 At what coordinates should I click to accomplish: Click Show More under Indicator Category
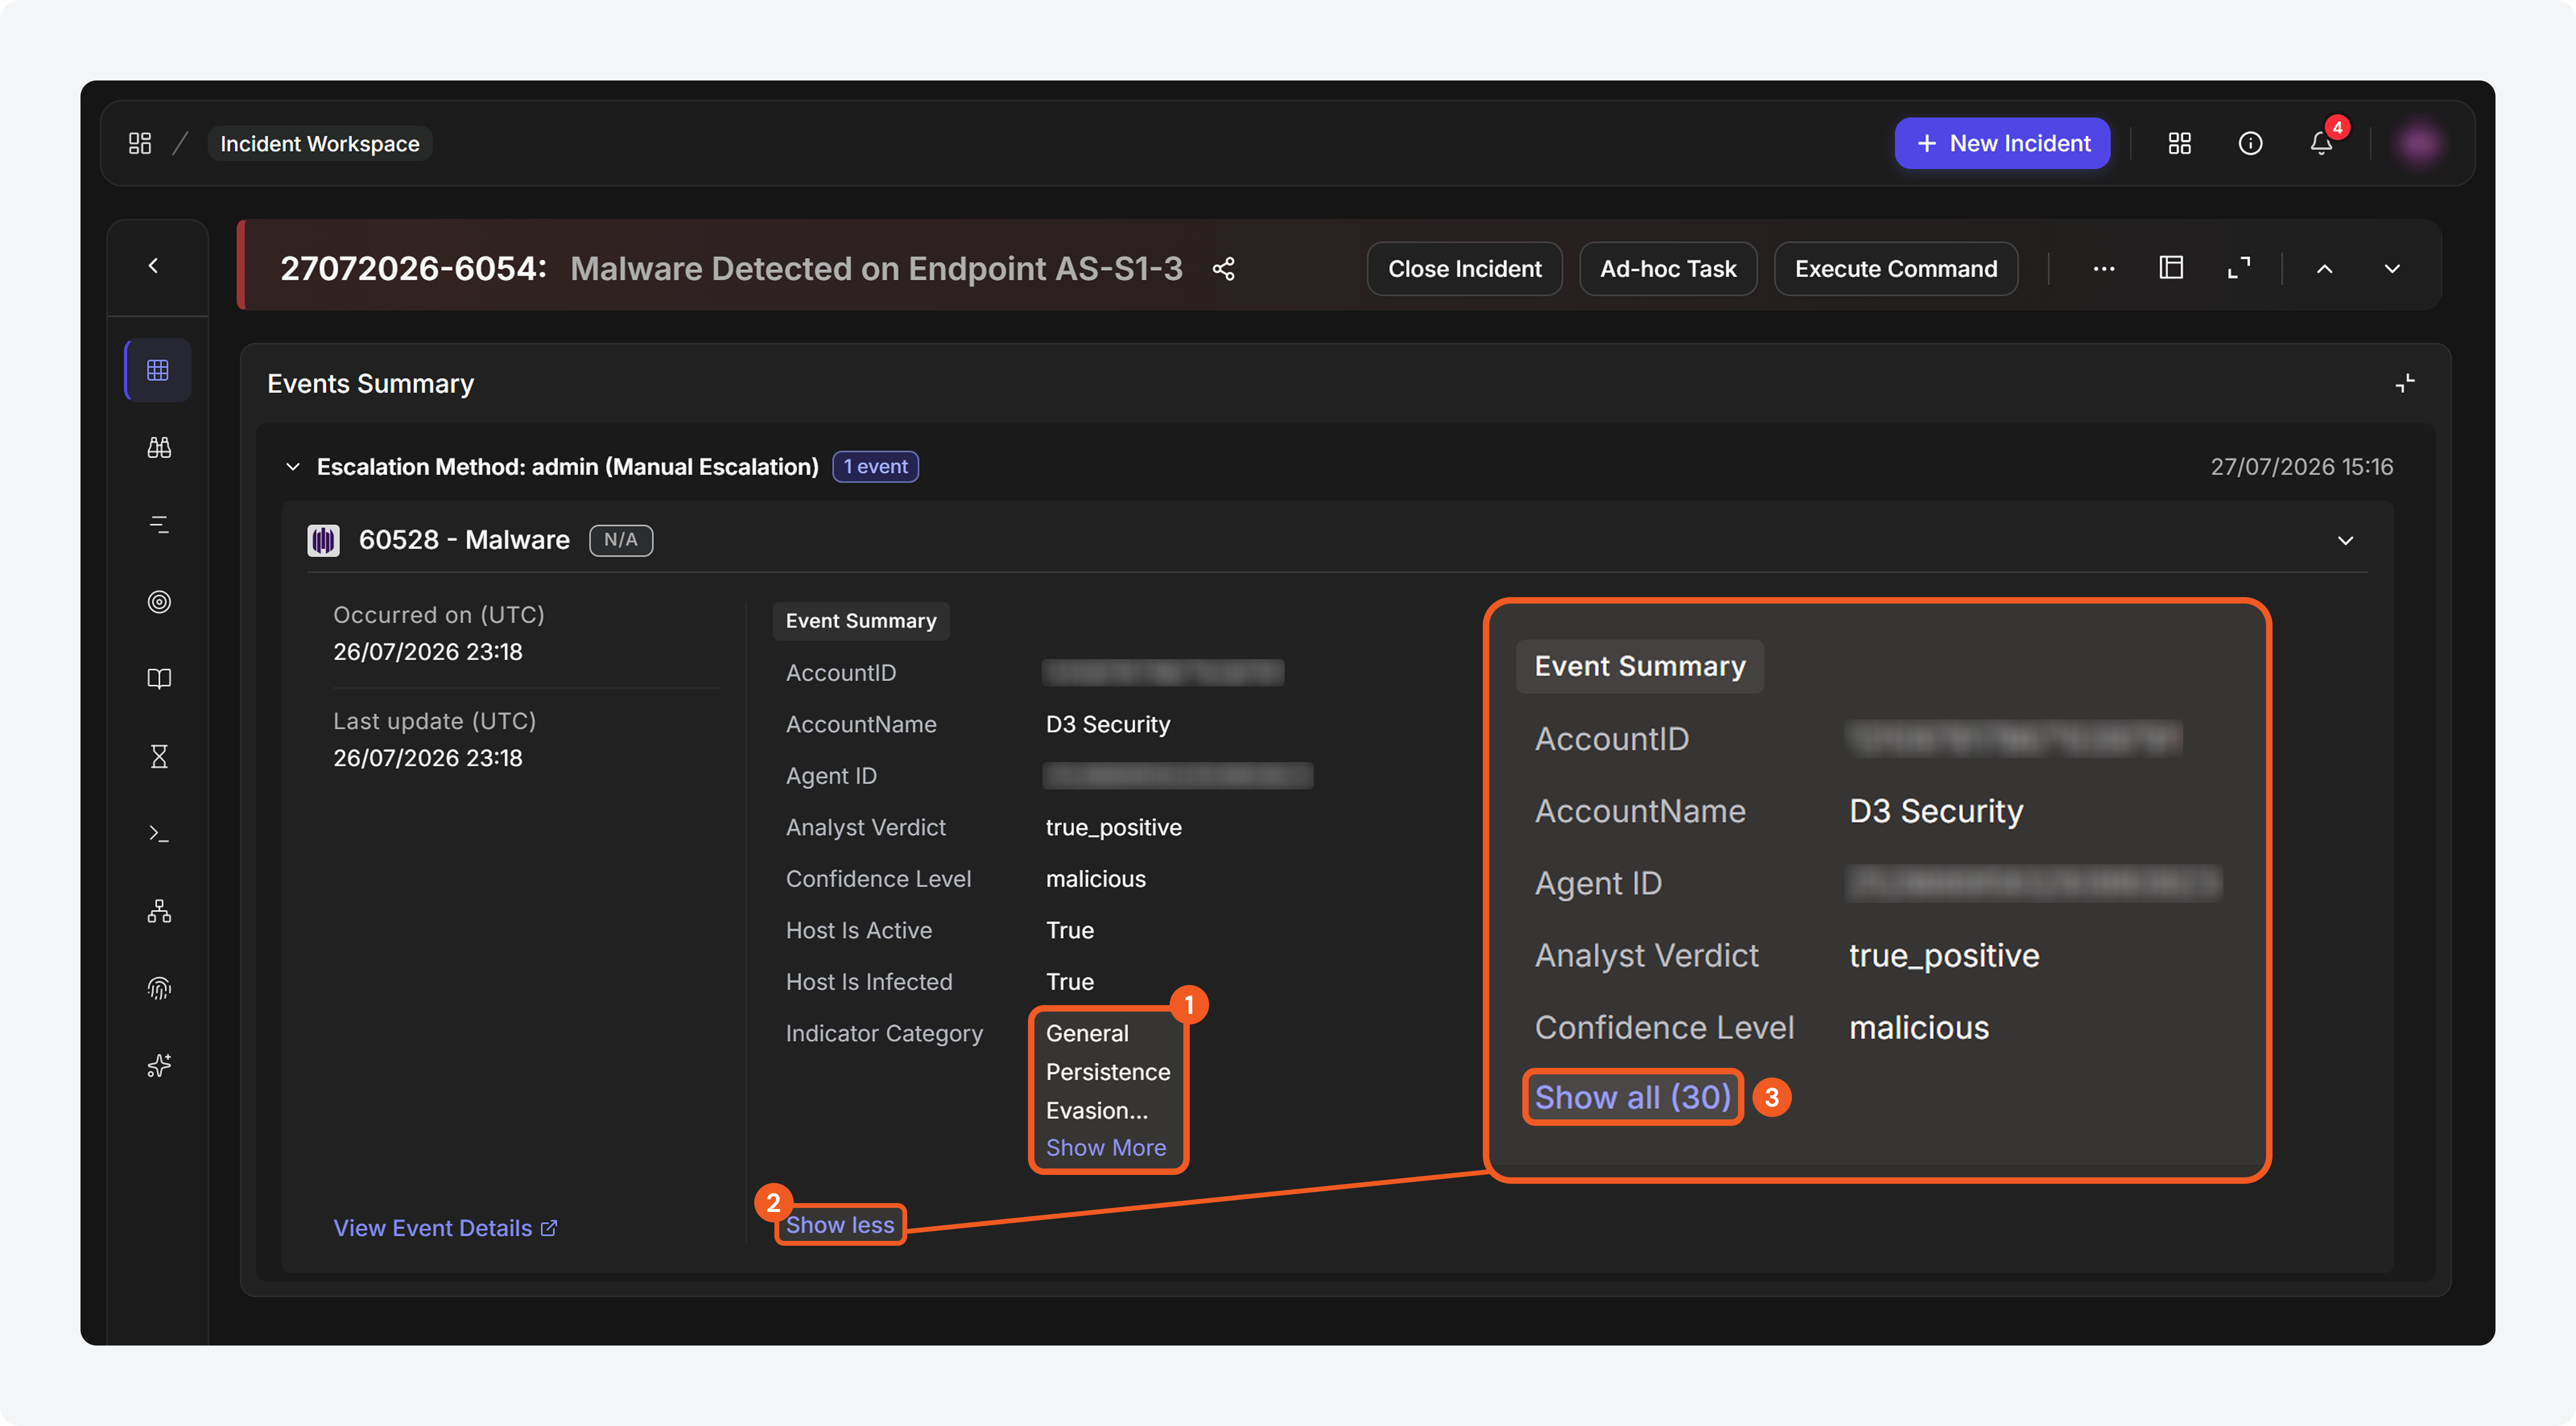(1106, 1148)
